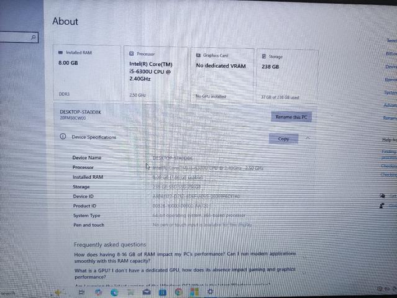Screen dimensions: 397x298
Task: Open the Device Manager related link
Action: 391,67
